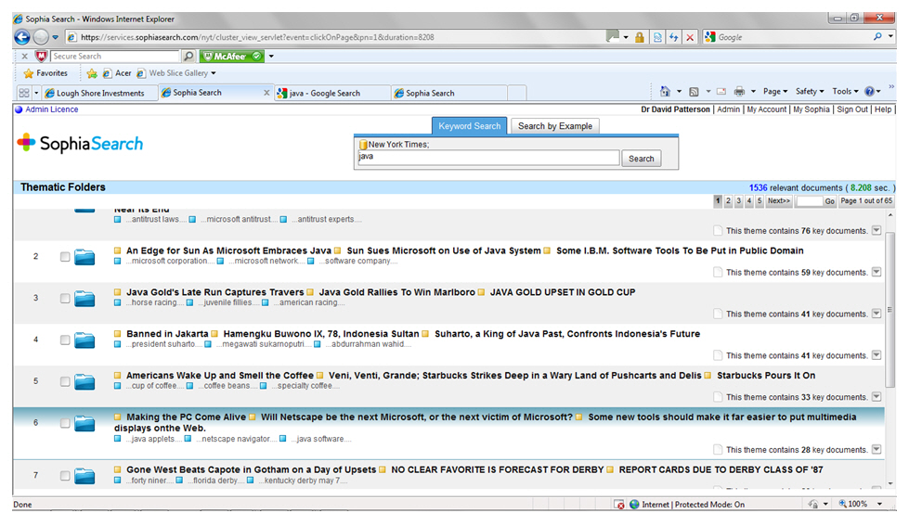The height and width of the screenshot is (526, 909).
Task: Open the 100% zoom level control
Action: [861, 504]
